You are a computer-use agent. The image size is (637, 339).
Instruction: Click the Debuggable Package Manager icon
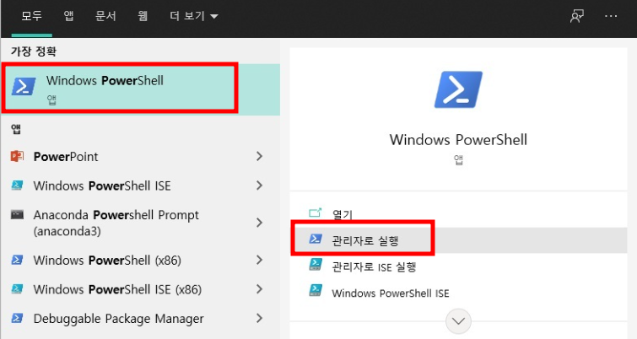coord(17,318)
